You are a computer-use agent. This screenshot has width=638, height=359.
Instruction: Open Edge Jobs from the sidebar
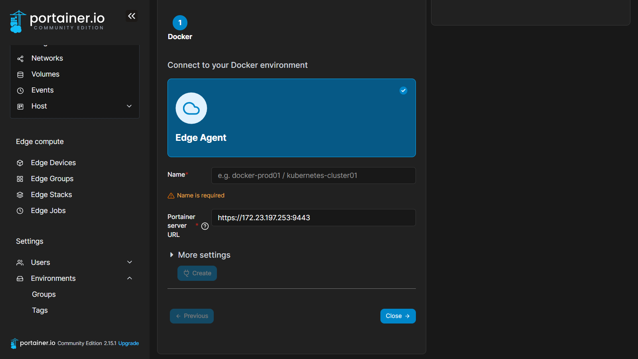(x=48, y=211)
